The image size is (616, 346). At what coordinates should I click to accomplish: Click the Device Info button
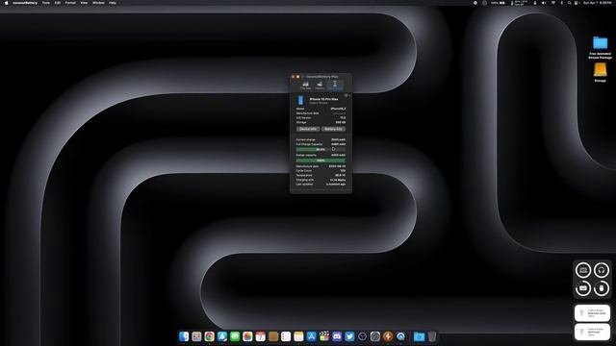tap(308, 129)
